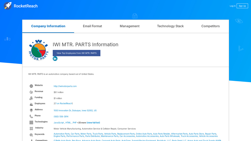Click the Truck Accessories keyword
The image size is (251, 141).
(190, 136)
